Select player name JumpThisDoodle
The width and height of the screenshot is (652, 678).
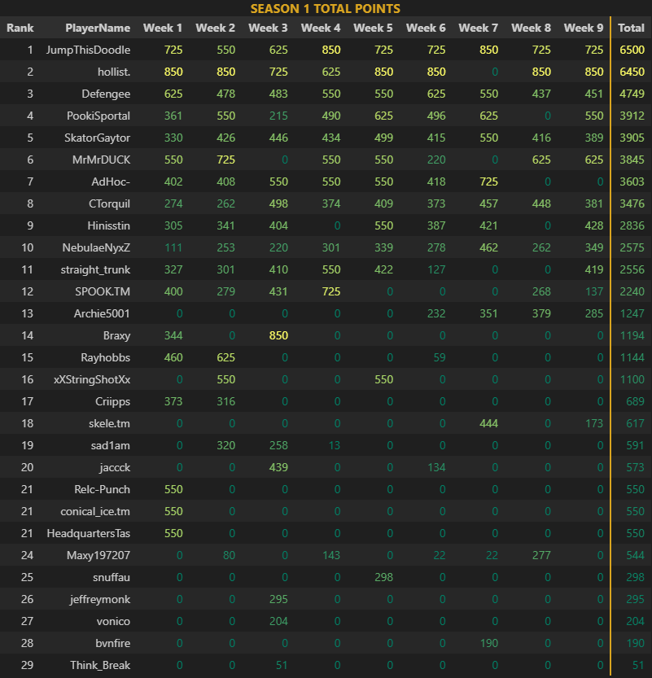(88, 50)
